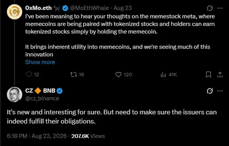Click the reply icon with 12 comments
Screen dimensions: 229x146
[x=29, y=75]
